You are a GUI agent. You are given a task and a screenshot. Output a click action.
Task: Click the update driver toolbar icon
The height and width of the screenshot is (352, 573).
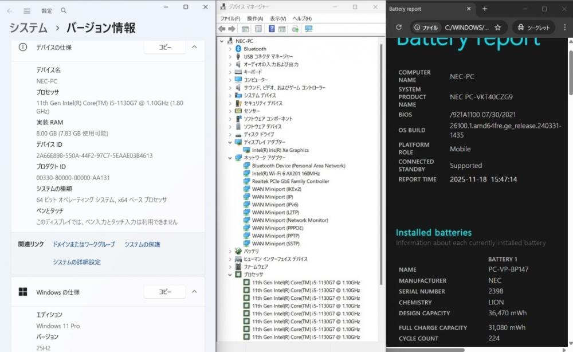click(295, 29)
